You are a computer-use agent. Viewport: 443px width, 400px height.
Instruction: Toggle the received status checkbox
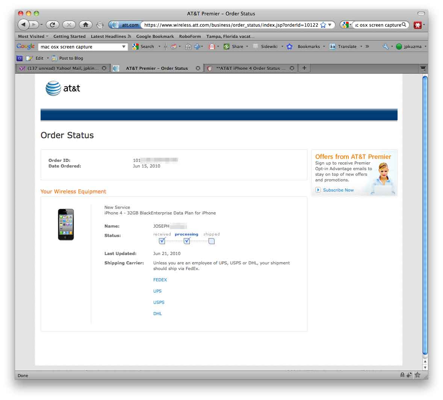point(162,241)
